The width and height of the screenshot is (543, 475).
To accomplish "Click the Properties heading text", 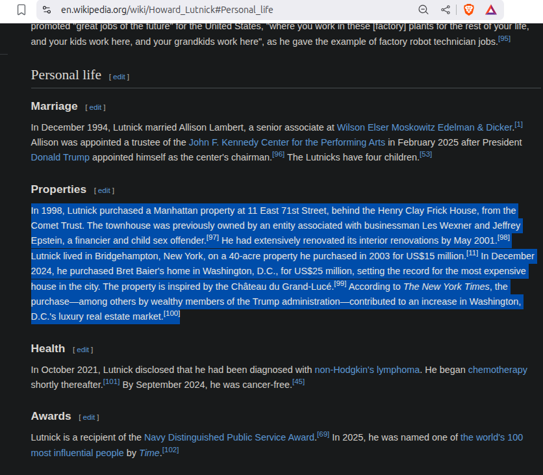I will point(58,189).
